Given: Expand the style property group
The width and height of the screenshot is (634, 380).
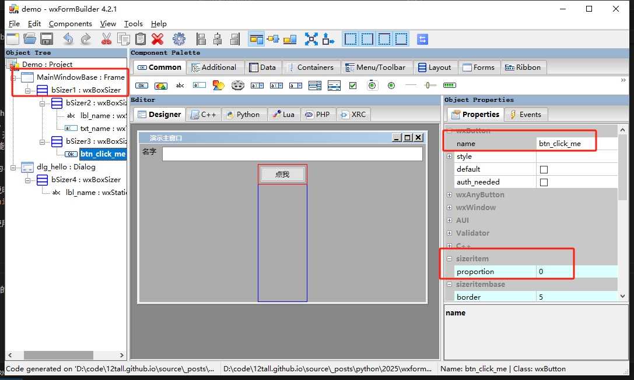Looking at the screenshot, I should tap(449, 156).
